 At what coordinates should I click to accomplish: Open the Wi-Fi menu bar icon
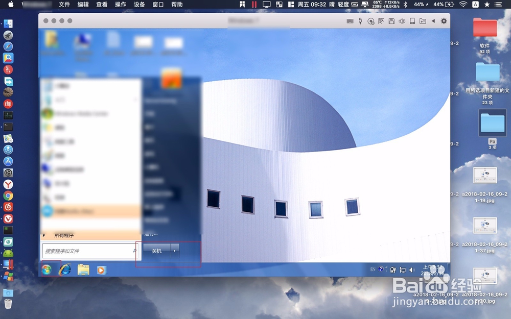(x=463, y=4)
